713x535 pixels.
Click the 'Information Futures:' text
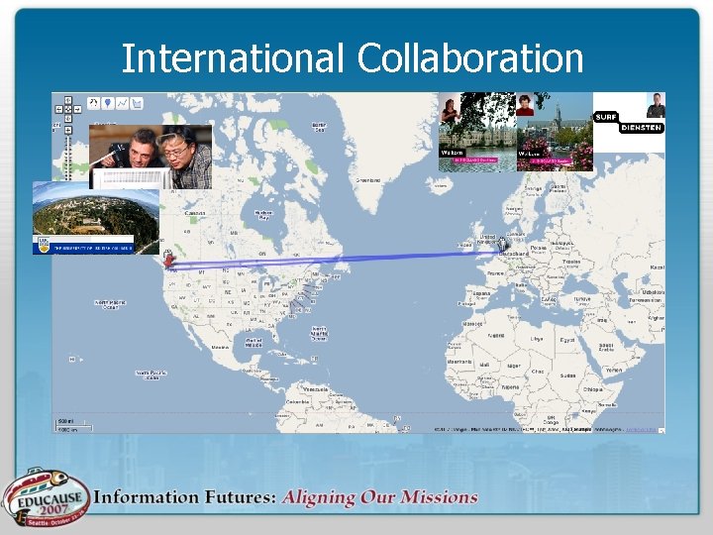[x=184, y=496]
